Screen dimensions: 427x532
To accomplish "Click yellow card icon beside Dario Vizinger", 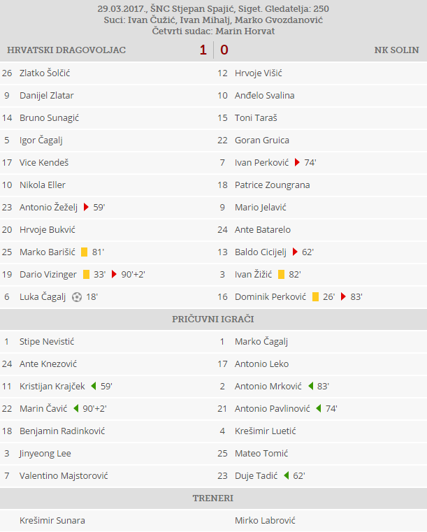I will 86,275.
